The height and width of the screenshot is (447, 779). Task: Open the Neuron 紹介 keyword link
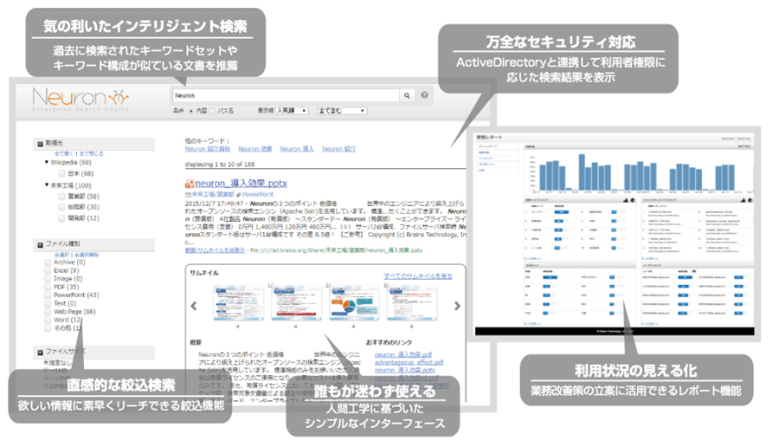click(x=338, y=149)
